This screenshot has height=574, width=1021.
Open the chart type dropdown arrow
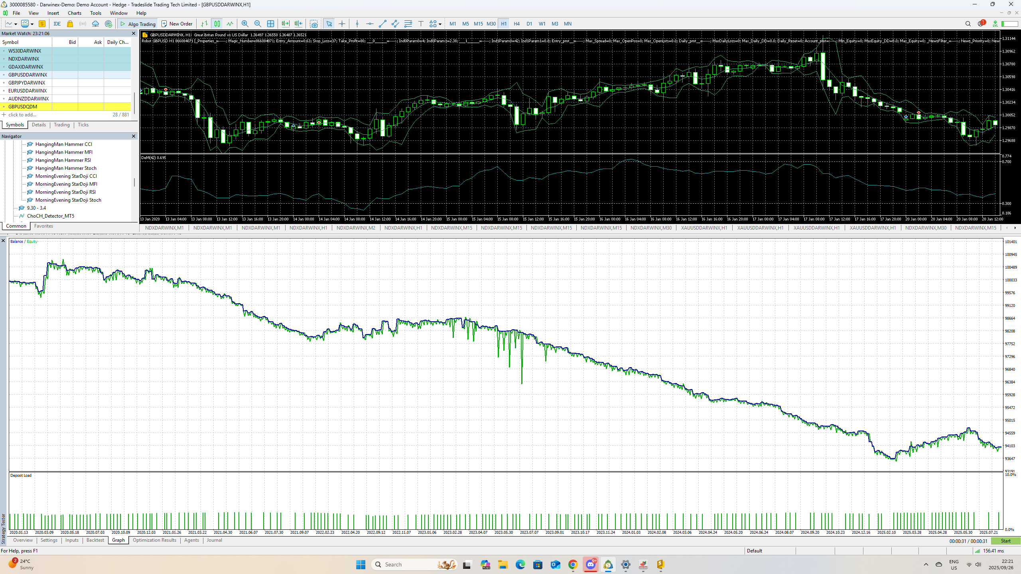tap(16, 24)
